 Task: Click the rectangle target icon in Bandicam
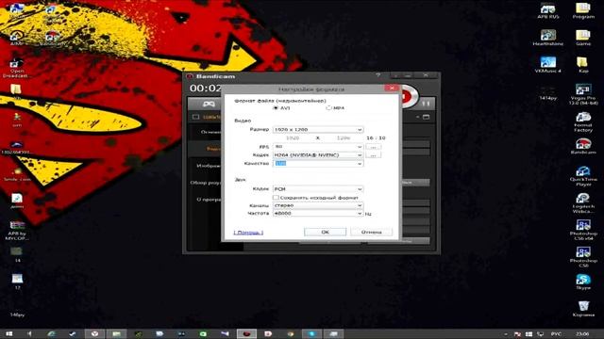click(x=195, y=117)
